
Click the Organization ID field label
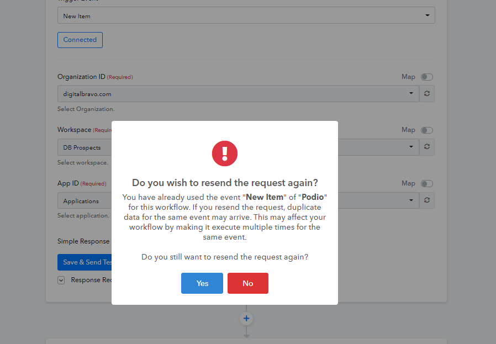(x=81, y=77)
